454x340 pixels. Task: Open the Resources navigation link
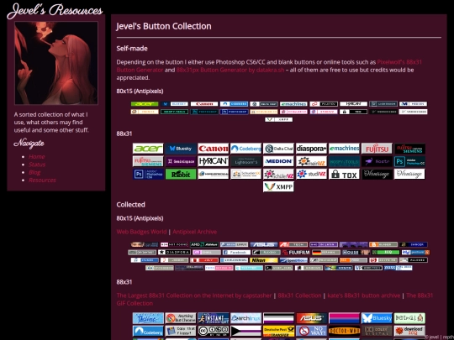[x=42, y=180]
